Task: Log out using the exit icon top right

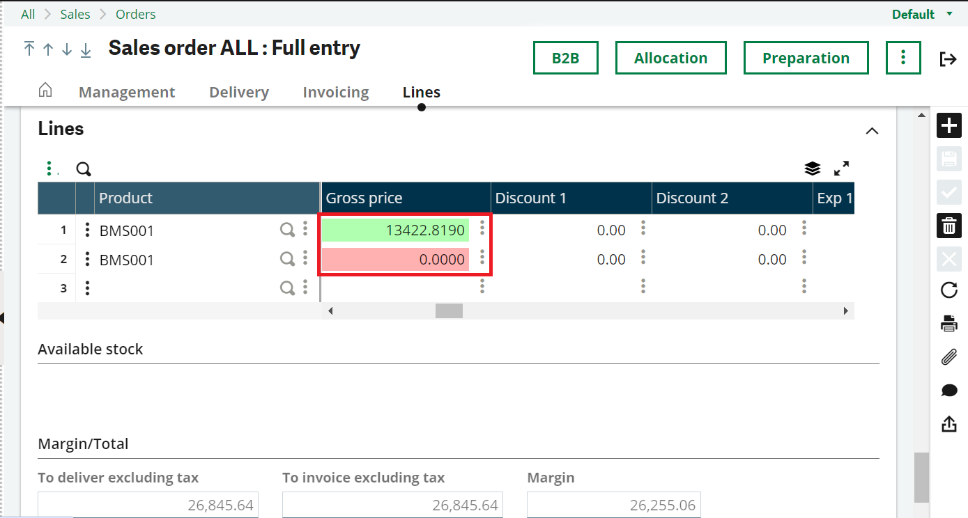Action: [x=949, y=59]
